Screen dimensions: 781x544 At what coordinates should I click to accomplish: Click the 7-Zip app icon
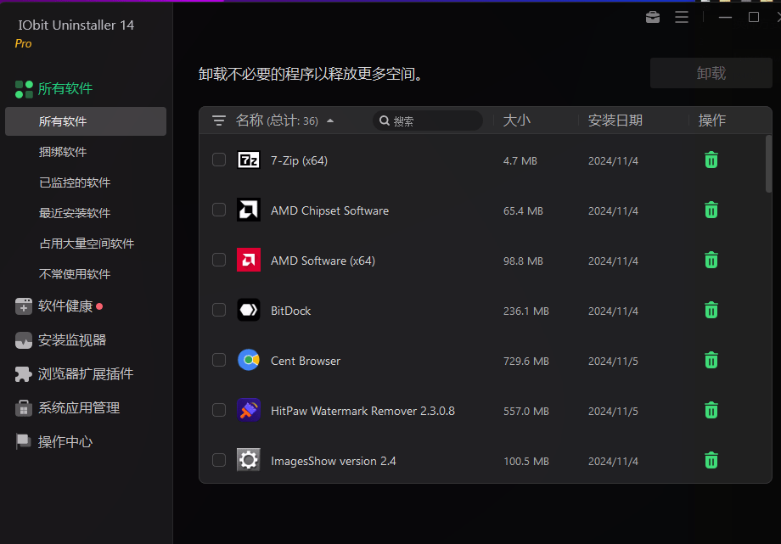tap(249, 160)
